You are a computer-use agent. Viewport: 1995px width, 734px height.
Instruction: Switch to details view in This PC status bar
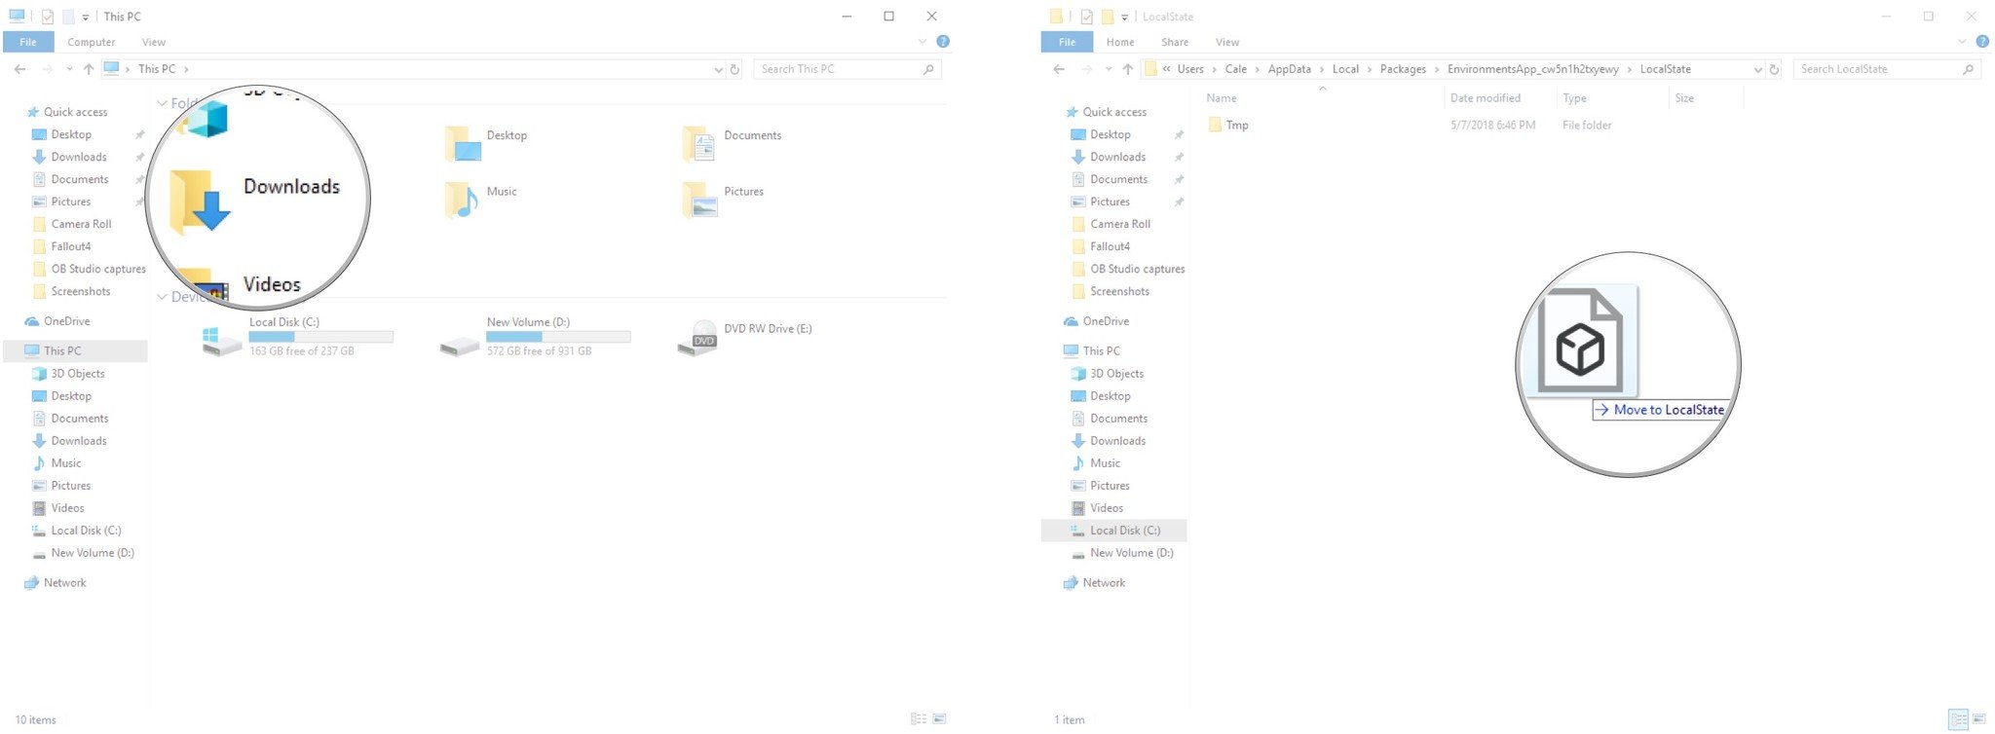click(919, 719)
